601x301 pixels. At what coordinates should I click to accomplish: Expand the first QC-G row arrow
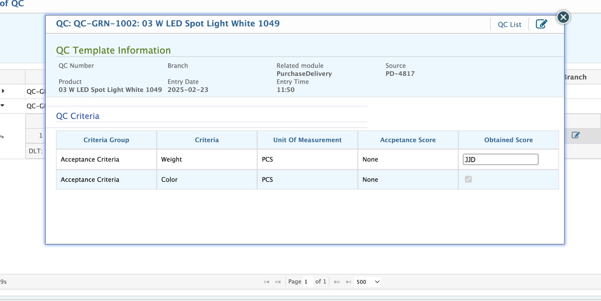[3, 91]
